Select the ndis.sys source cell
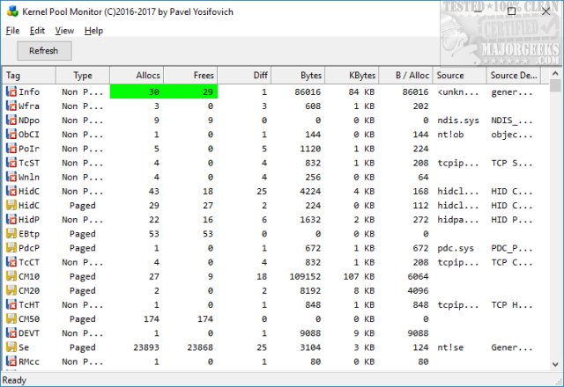The width and height of the screenshot is (564, 387). point(458,120)
